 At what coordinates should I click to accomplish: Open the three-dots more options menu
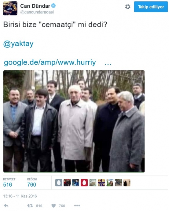pyautogui.click(x=77, y=205)
